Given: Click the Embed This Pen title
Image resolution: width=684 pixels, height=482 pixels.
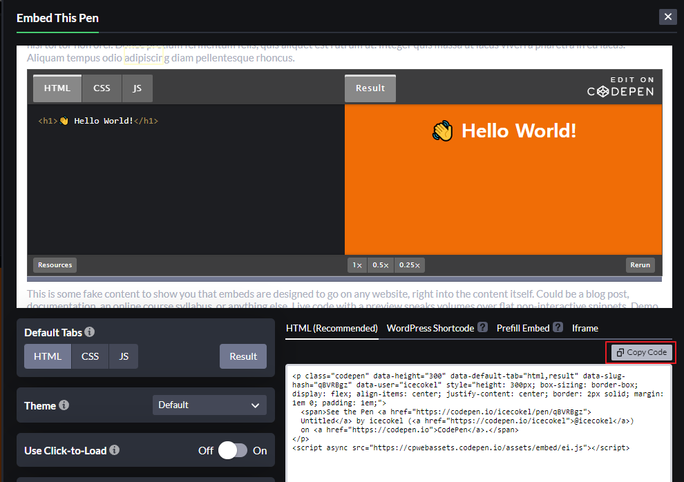Looking at the screenshot, I should (x=57, y=18).
